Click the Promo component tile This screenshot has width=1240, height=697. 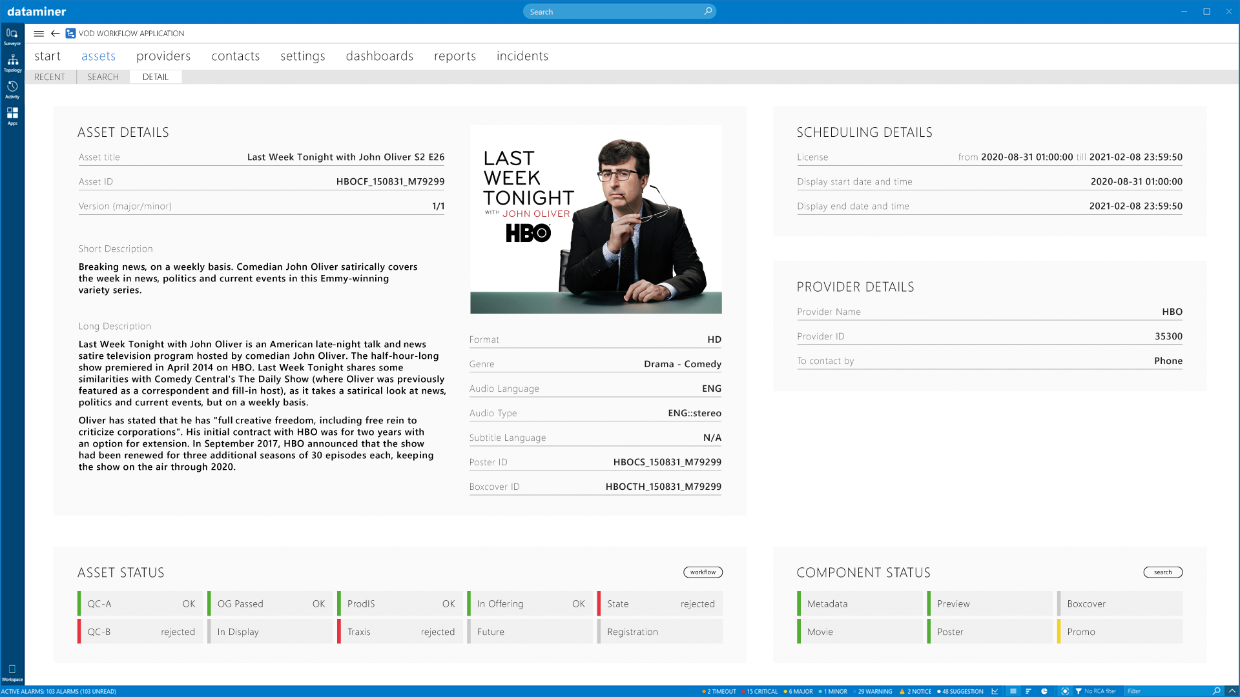point(1120,632)
